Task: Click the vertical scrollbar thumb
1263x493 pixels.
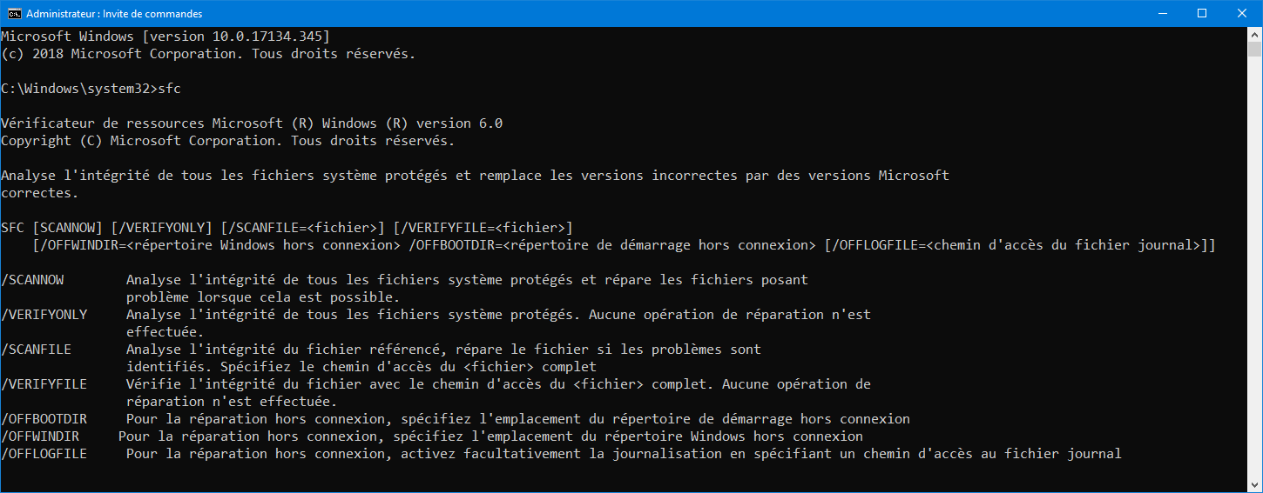Action: [x=1254, y=49]
